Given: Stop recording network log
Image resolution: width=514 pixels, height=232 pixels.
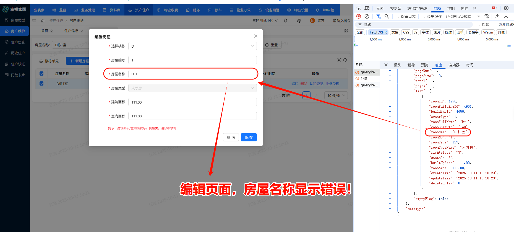Looking at the screenshot, I should pyautogui.click(x=359, y=16).
